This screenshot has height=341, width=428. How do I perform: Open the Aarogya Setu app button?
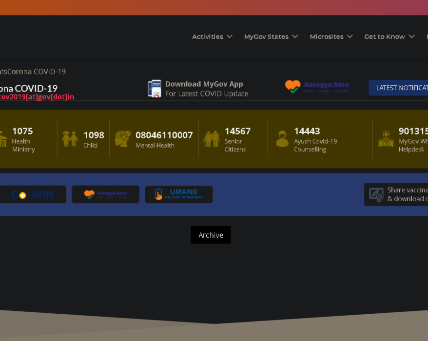105,194
